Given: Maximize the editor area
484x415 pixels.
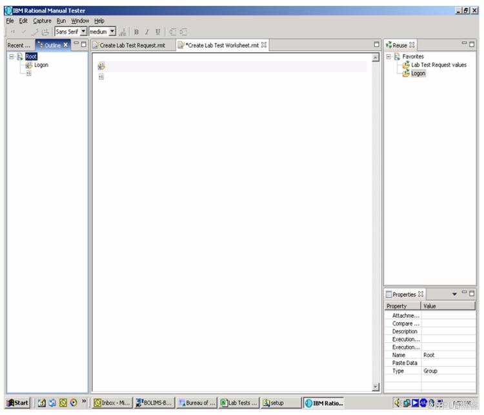Looking at the screenshot, I should pos(376,44).
